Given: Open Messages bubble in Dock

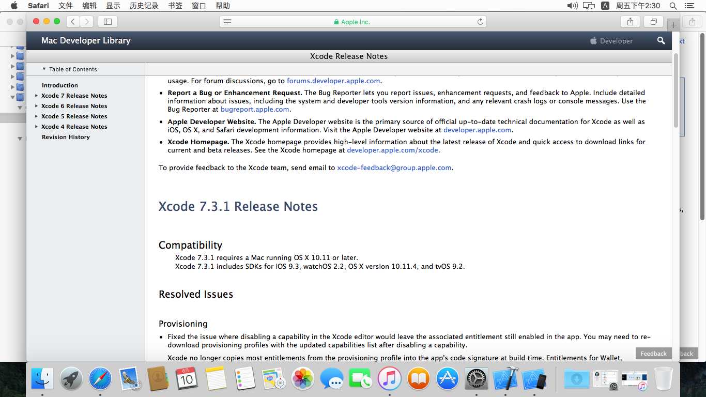Looking at the screenshot, I should point(331,378).
